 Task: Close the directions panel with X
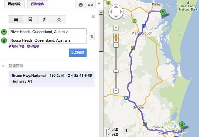click(x=93, y=17)
